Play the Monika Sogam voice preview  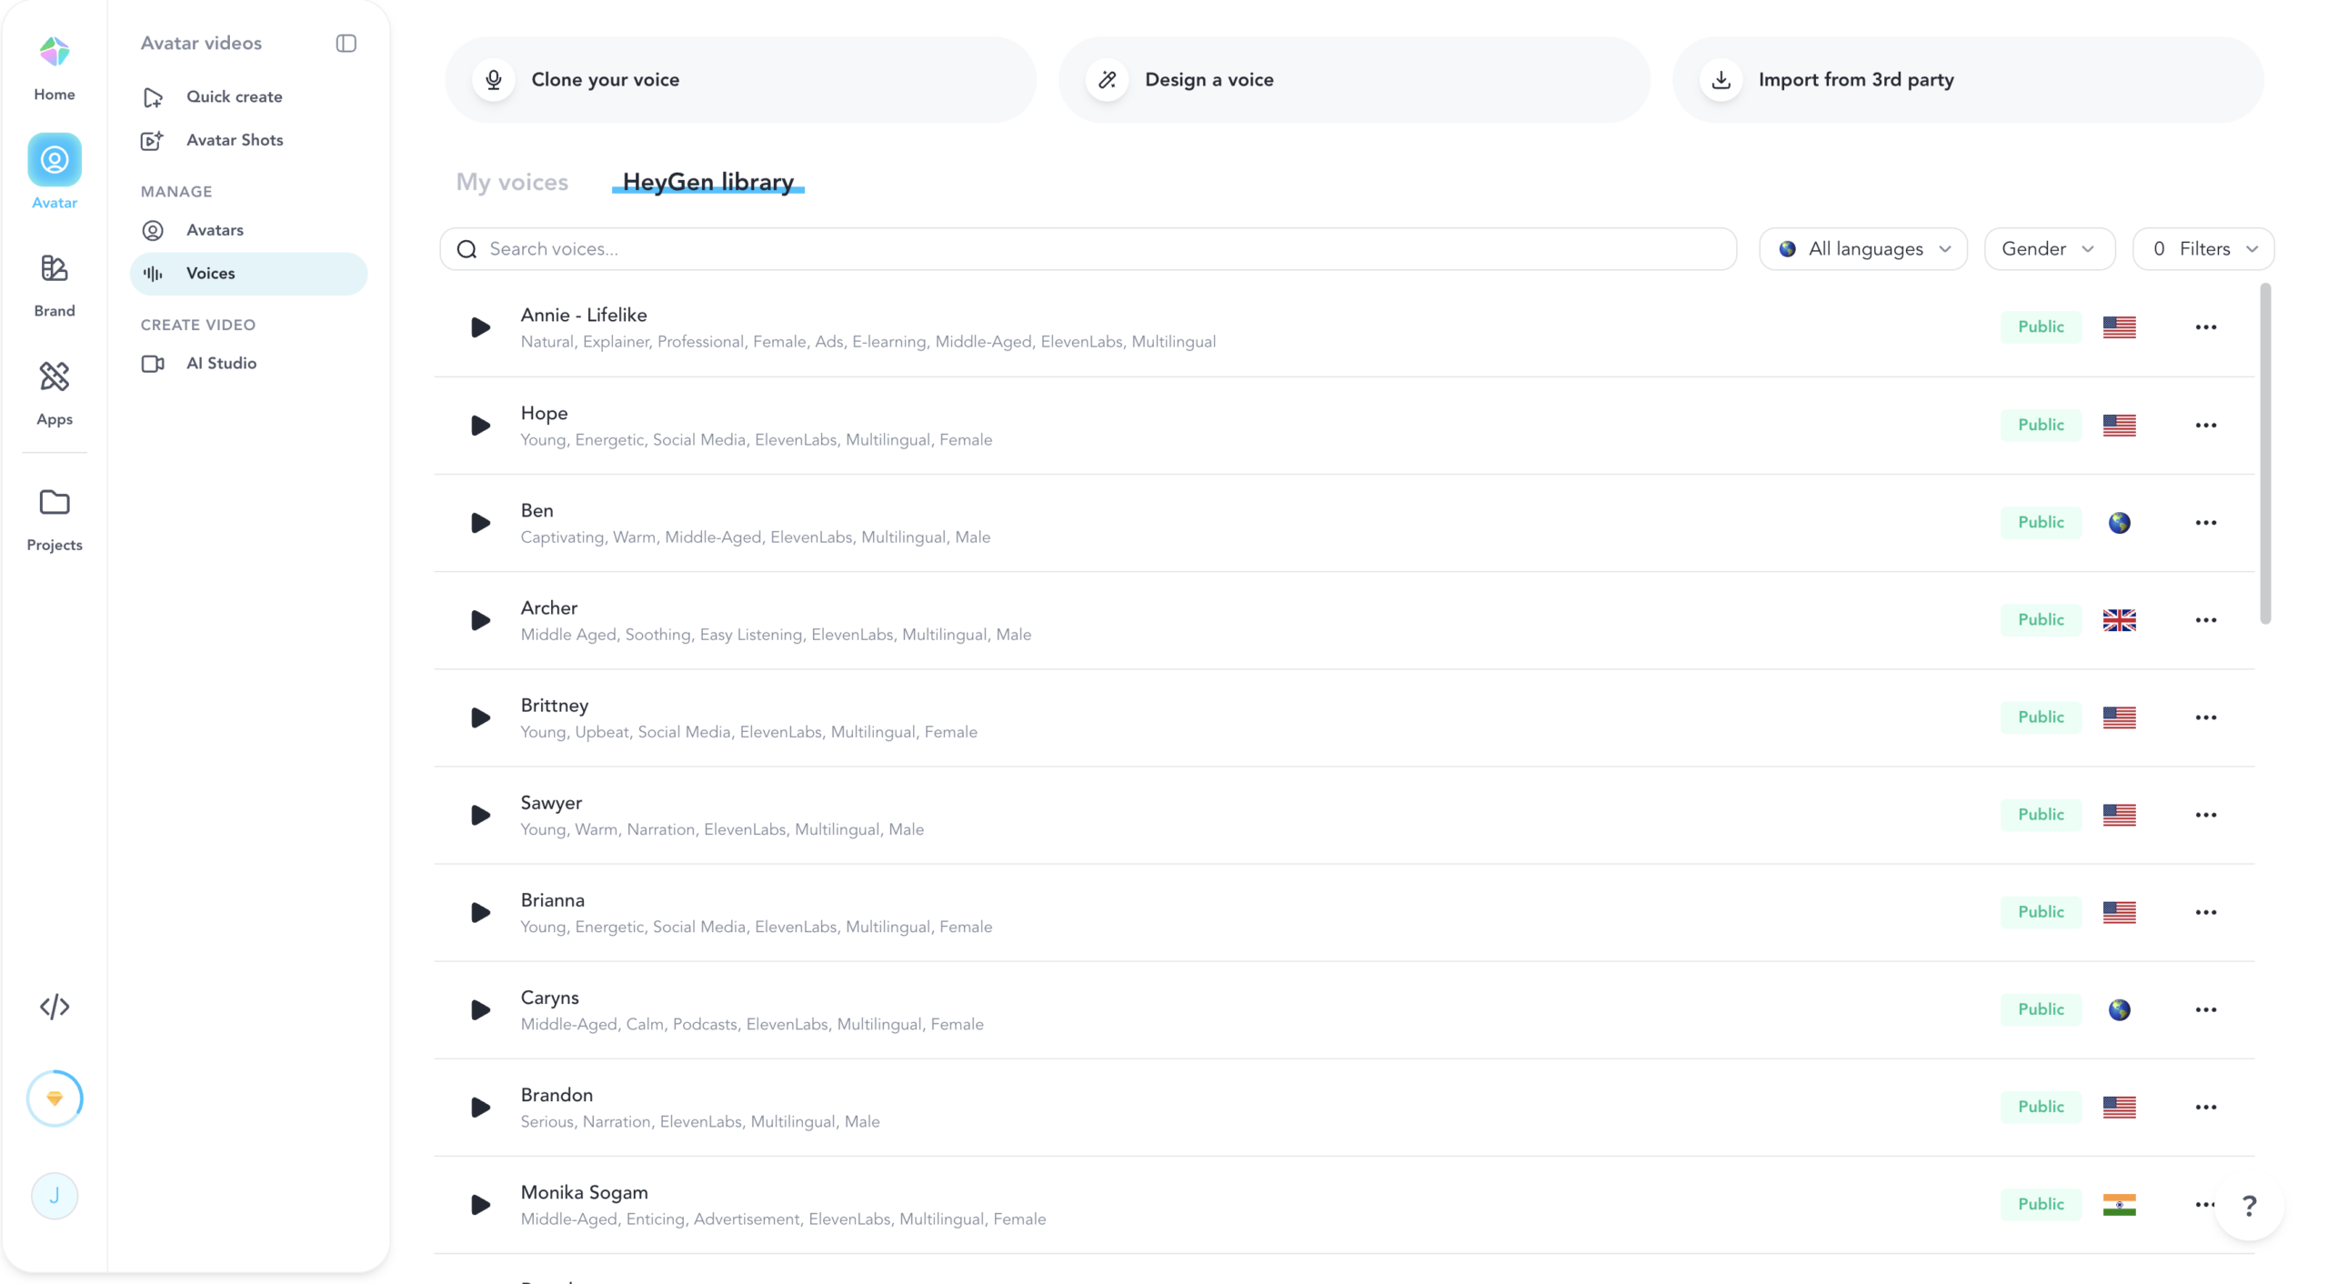click(480, 1205)
